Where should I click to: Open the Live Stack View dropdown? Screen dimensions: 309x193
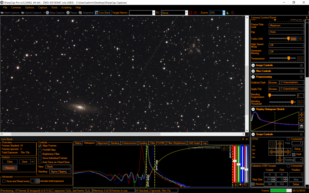pos(58,167)
